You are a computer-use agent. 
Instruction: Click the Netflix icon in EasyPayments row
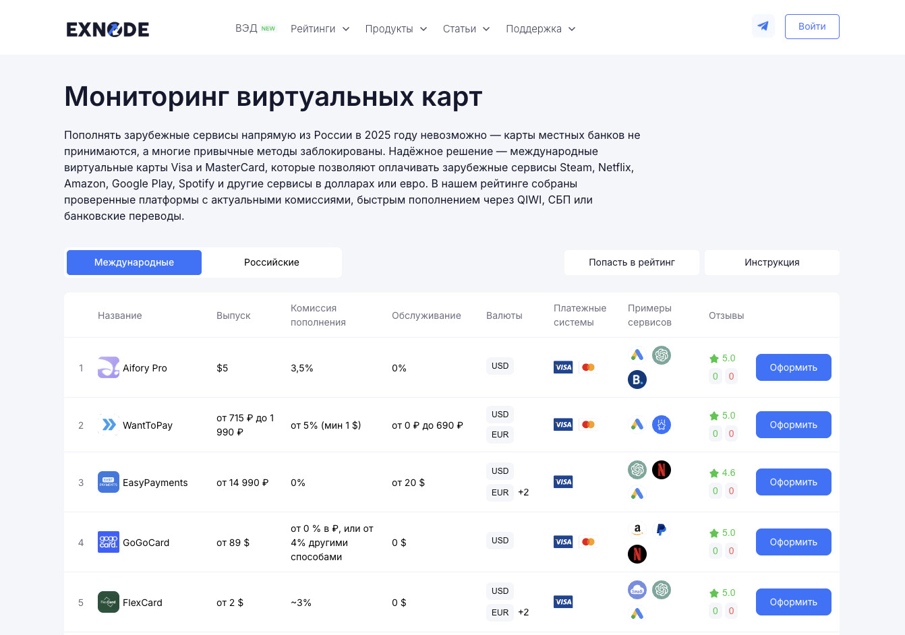(x=662, y=470)
